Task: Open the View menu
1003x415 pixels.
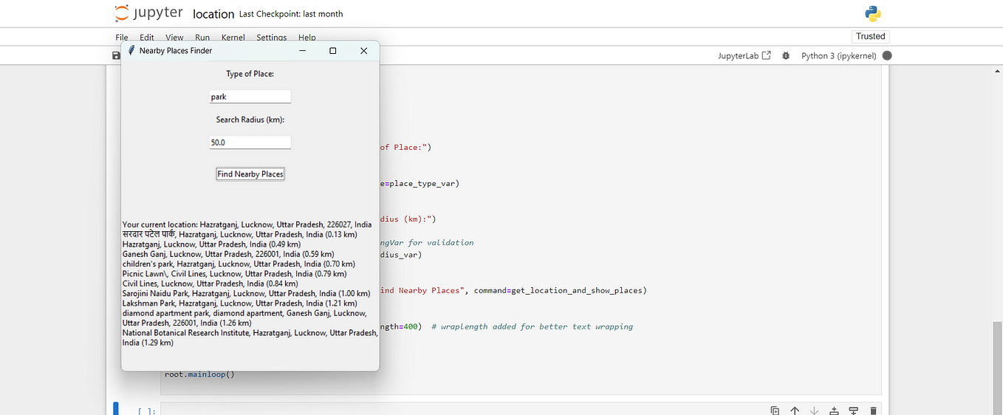Action: coord(174,38)
